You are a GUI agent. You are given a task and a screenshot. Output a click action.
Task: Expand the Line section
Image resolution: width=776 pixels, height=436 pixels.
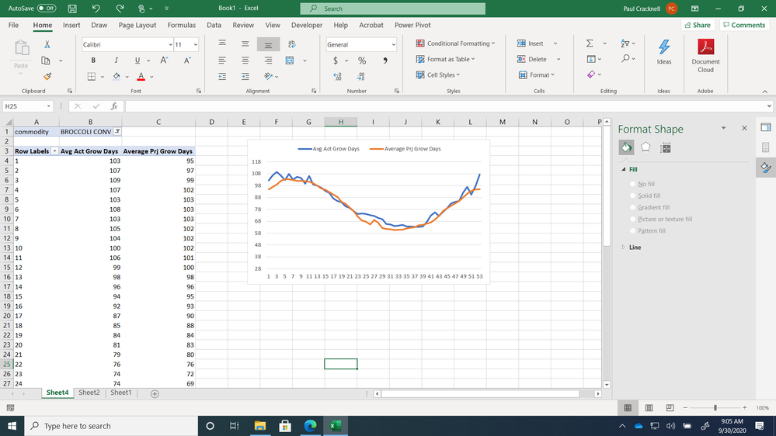tap(623, 247)
